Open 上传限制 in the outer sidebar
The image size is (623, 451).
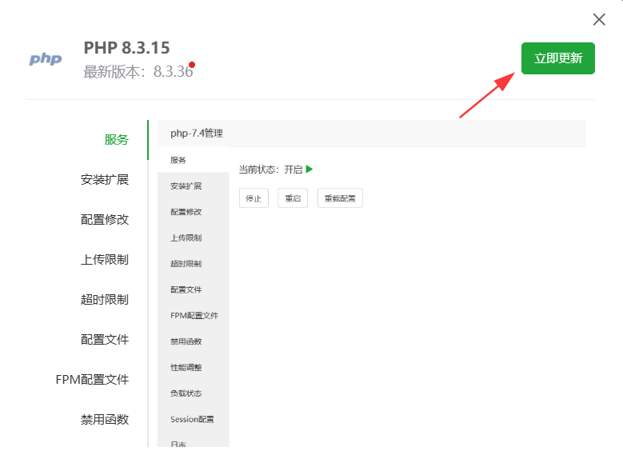click(105, 259)
